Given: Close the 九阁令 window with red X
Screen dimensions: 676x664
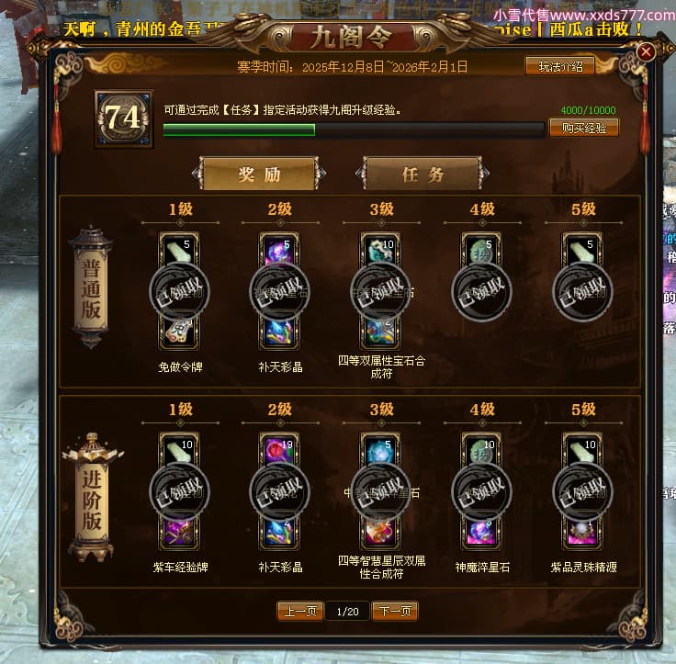Looking at the screenshot, I should pos(646,52).
